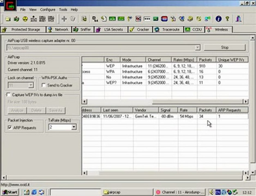This screenshot has width=256, height=196.
Task: Click the blue info About toolbar icon
Action: 218,19
